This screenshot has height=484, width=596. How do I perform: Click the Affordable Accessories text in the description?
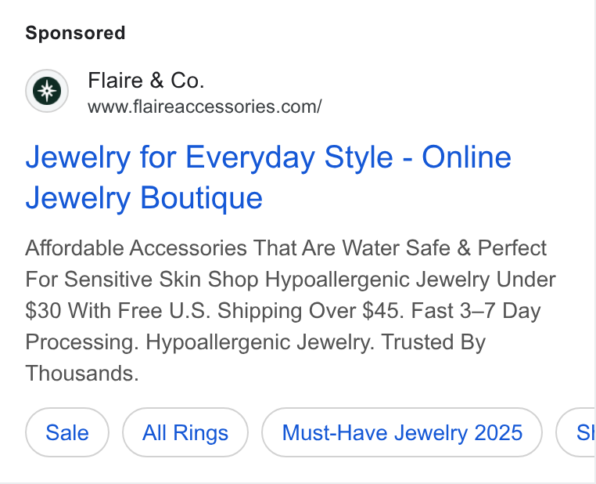tap(136, 248)
